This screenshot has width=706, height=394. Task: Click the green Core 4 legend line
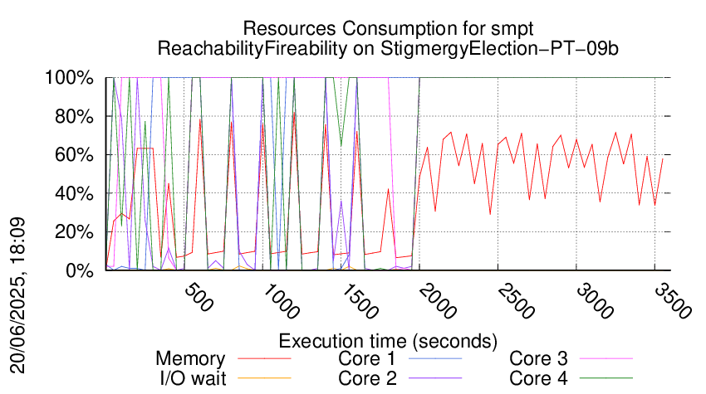point(606,378)
